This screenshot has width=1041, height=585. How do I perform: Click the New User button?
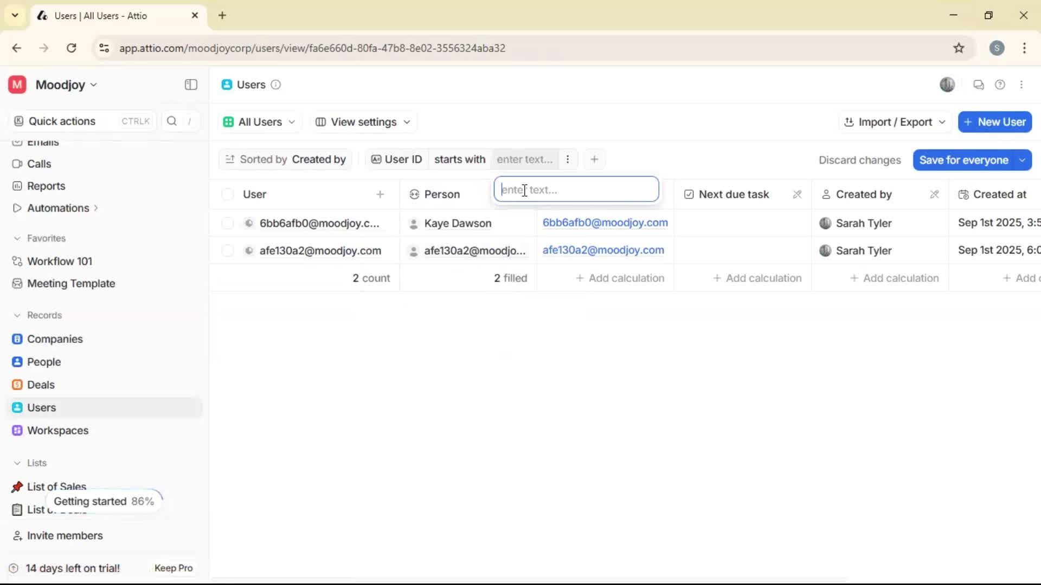(995, 122)
